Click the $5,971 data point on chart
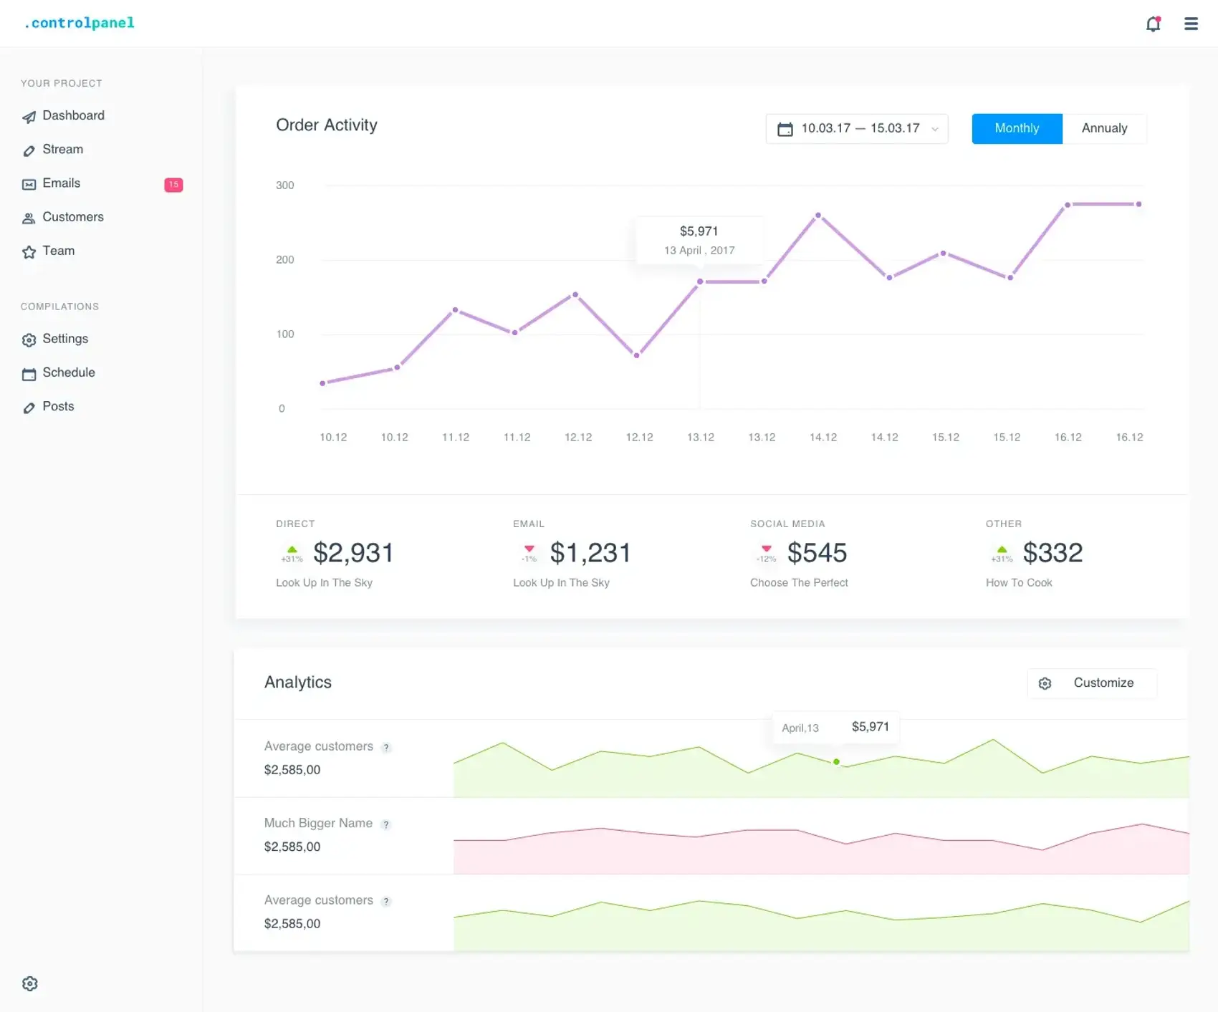The width and height of the screenshot is (1218, 1012). (x=700, y=281)
